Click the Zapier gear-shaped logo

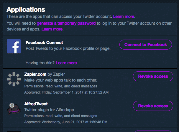point(14,79)
